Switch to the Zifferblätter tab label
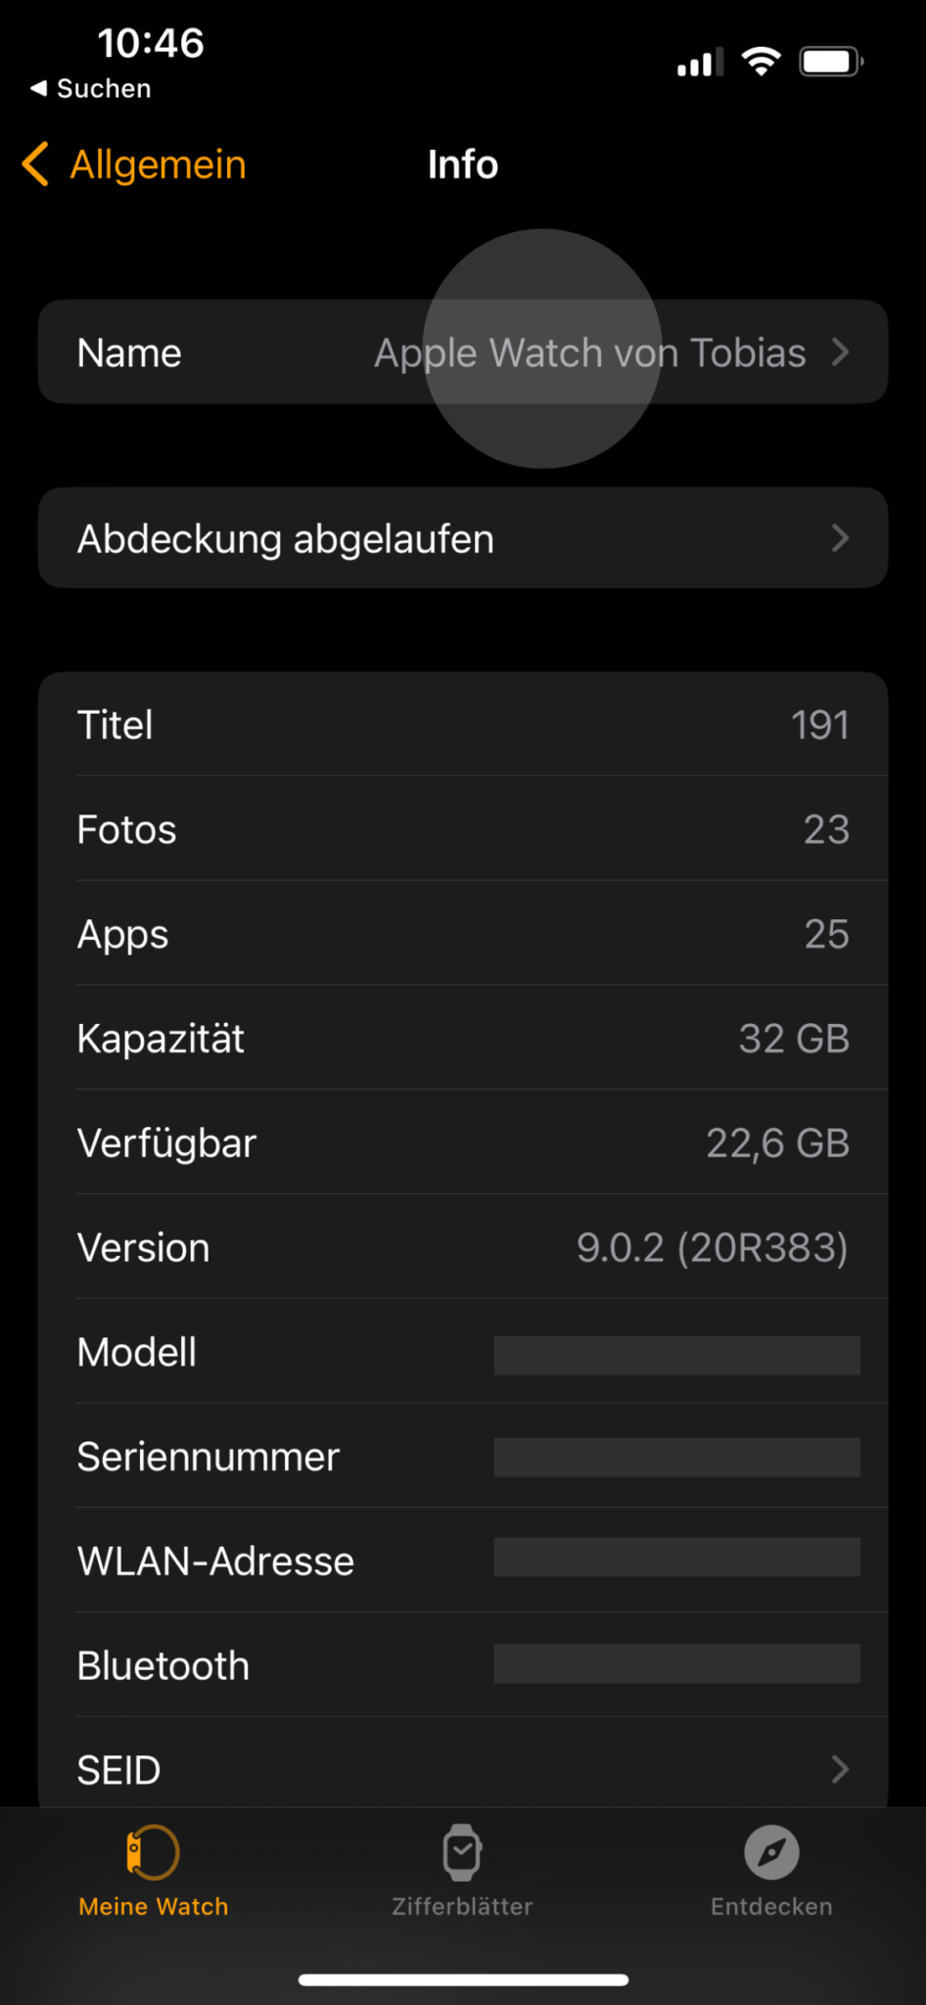This screenshot has height=2005, width=926. (462, 1906)
